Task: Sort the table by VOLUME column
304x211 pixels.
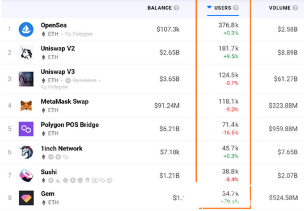Action: (x=280, y=8)
